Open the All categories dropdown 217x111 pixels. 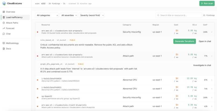click(47, 15)
